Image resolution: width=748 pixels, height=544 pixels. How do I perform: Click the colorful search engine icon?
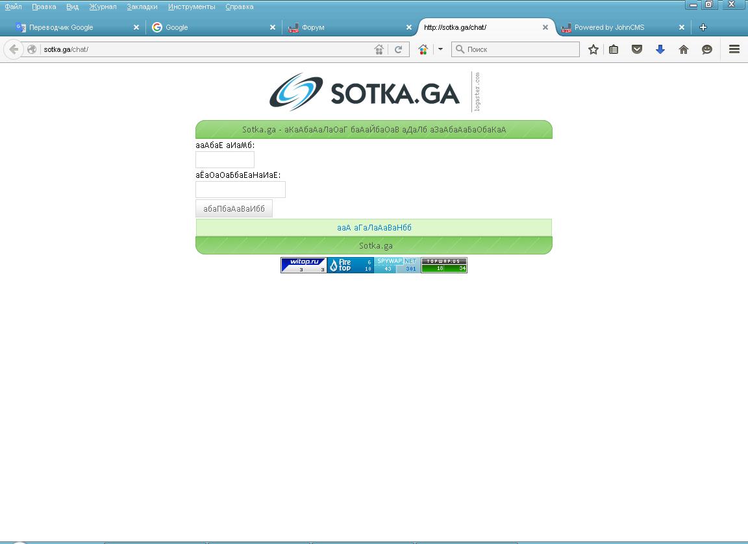(423, 49)
